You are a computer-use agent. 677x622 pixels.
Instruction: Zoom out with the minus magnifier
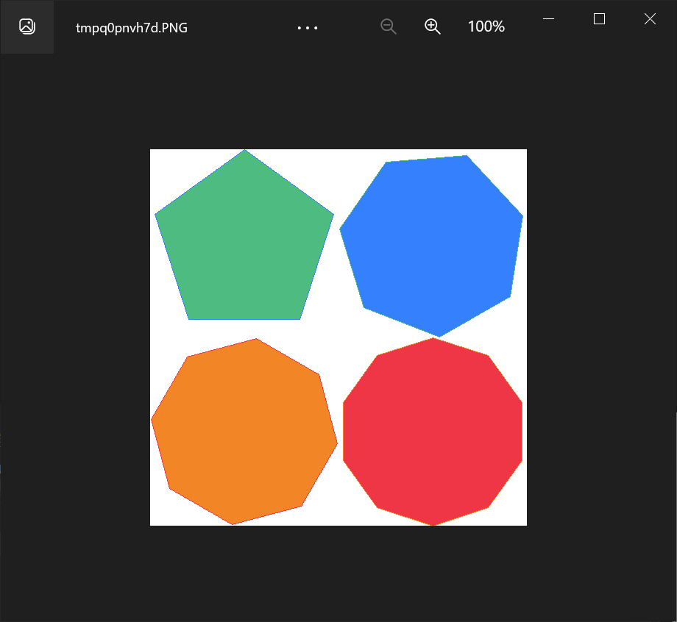coord(388,26)
